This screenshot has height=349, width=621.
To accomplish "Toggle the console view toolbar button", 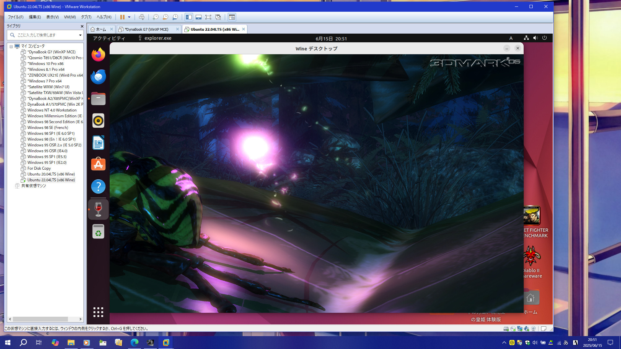I will tap(232, 17).
